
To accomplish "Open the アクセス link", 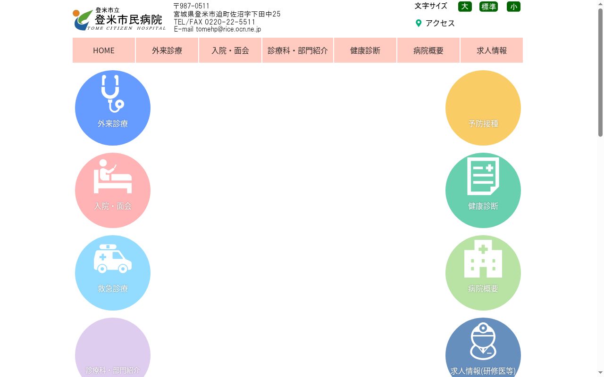I will click(440, 23).
